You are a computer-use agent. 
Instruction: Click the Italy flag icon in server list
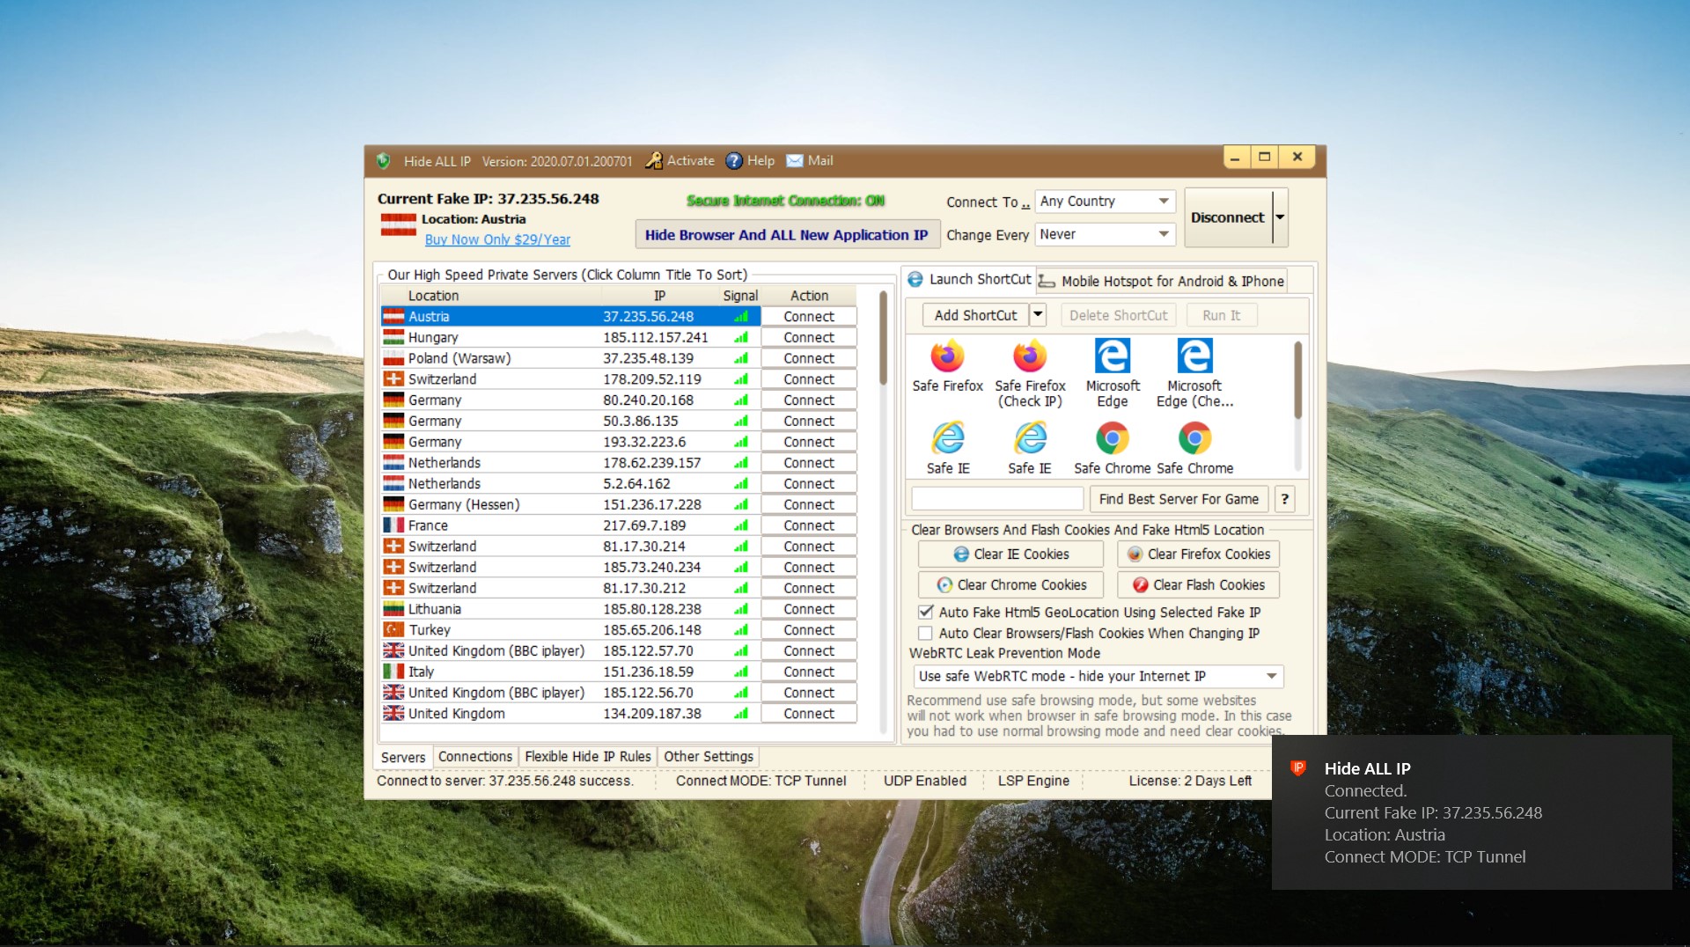393,672
